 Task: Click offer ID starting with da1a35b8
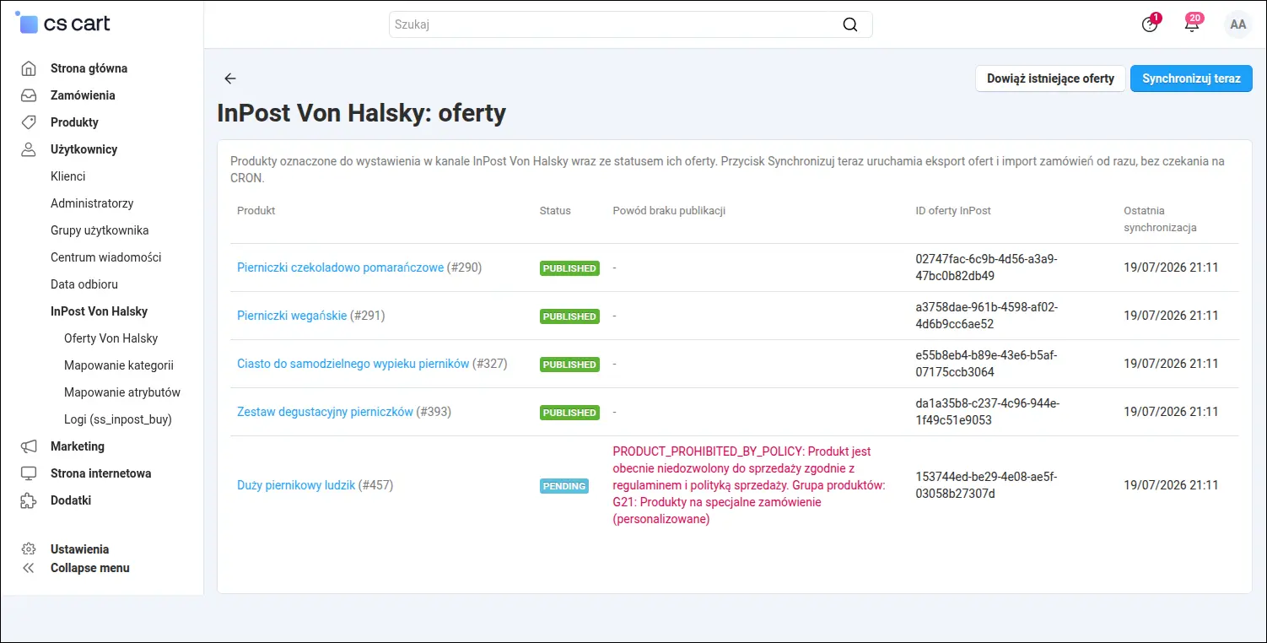(987, 412)
